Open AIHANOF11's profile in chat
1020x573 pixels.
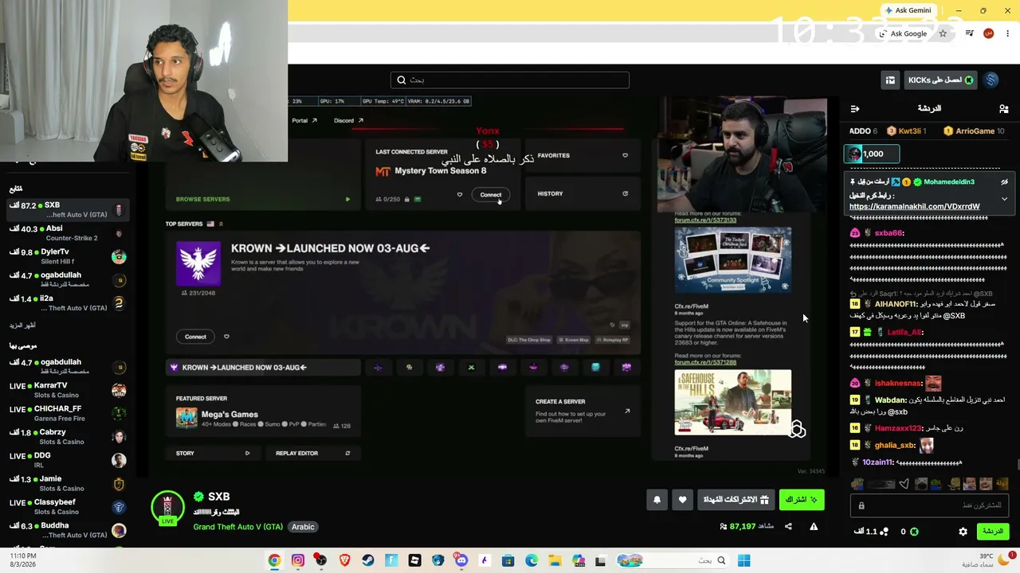coord(896,304)
